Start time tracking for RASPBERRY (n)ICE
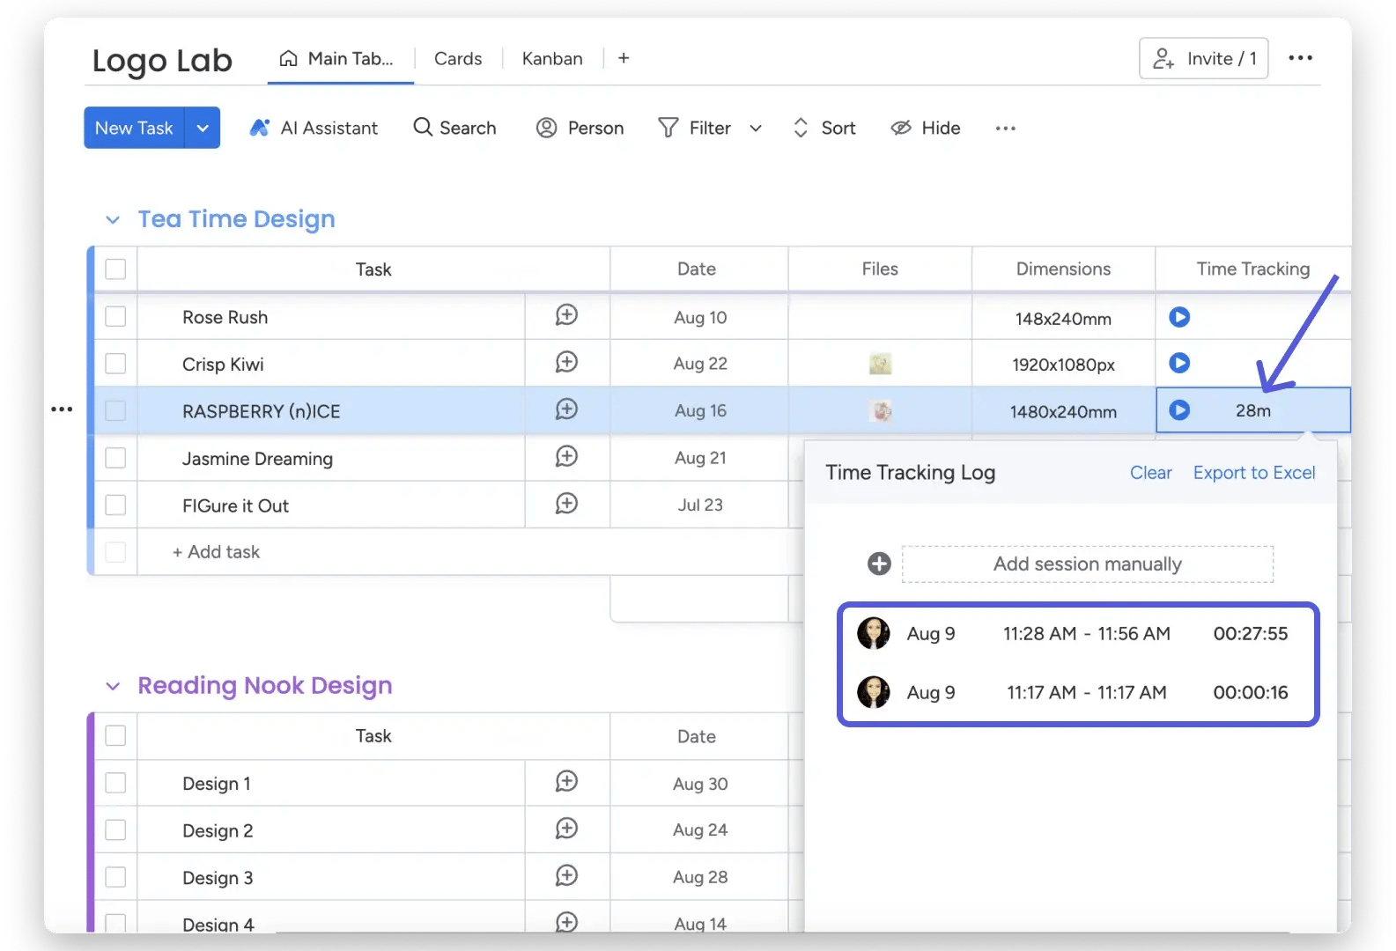 click(x=1179, y=410)
